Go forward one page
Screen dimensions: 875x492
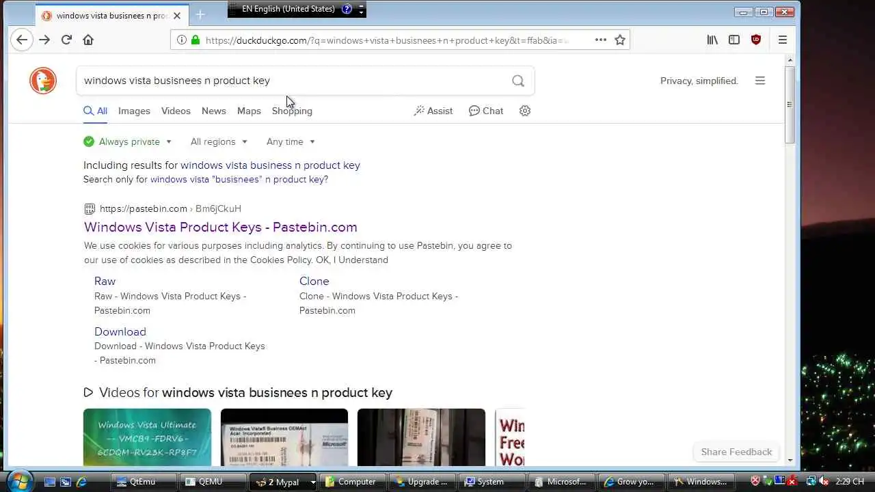tap(44, 40)
